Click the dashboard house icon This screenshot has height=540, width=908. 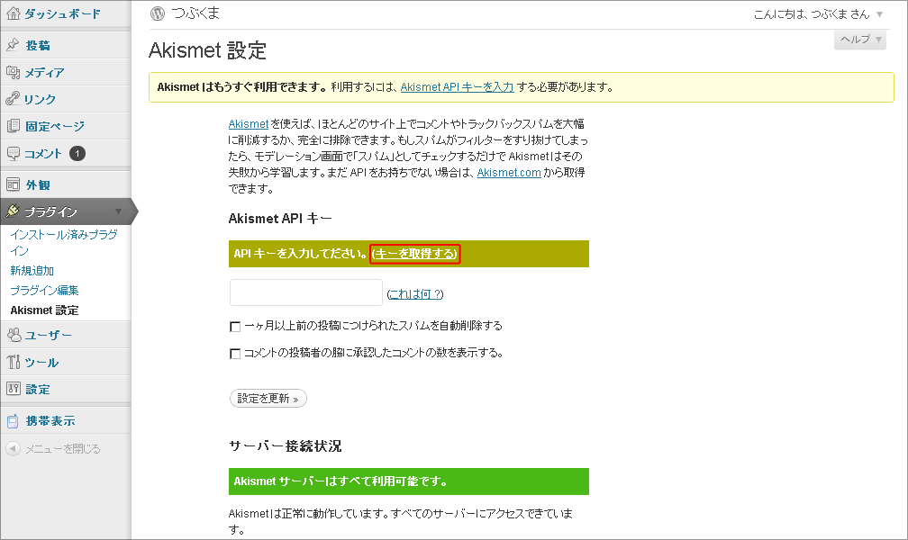(x=13, y=13)
